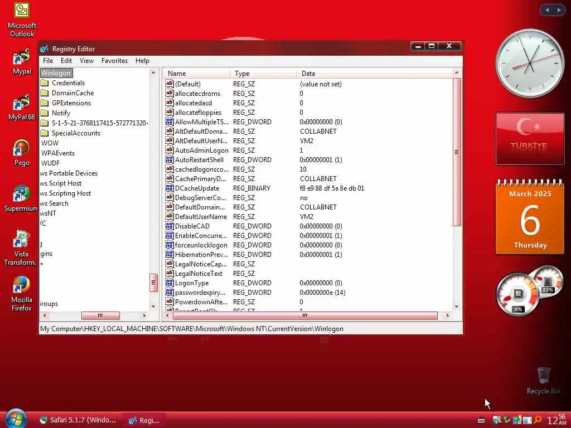Select the EnableConcurre... value
The image size is (571, 428).
(x=201, y=236)
